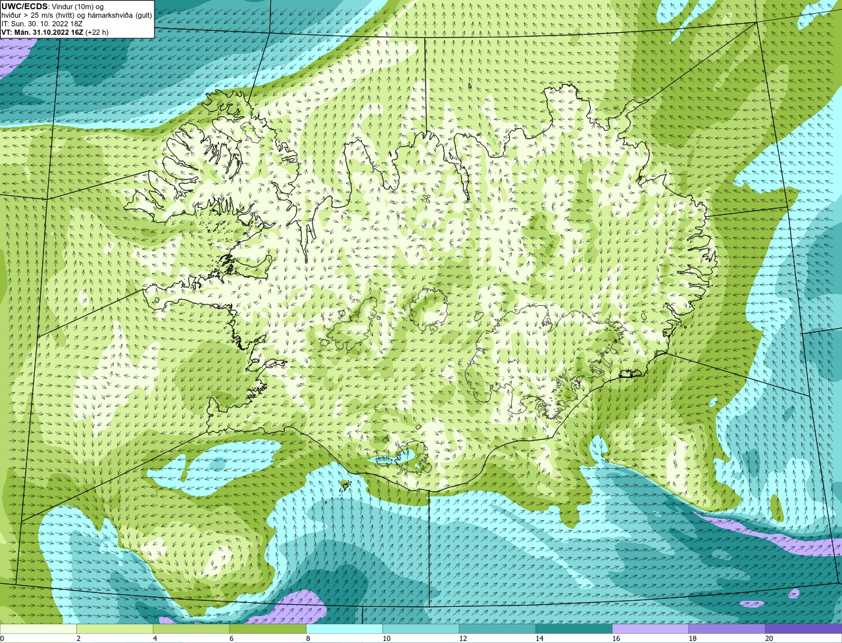
Task: Click the 8–10 m/s light cyan legend swatch
Action: tap(345, 629)
